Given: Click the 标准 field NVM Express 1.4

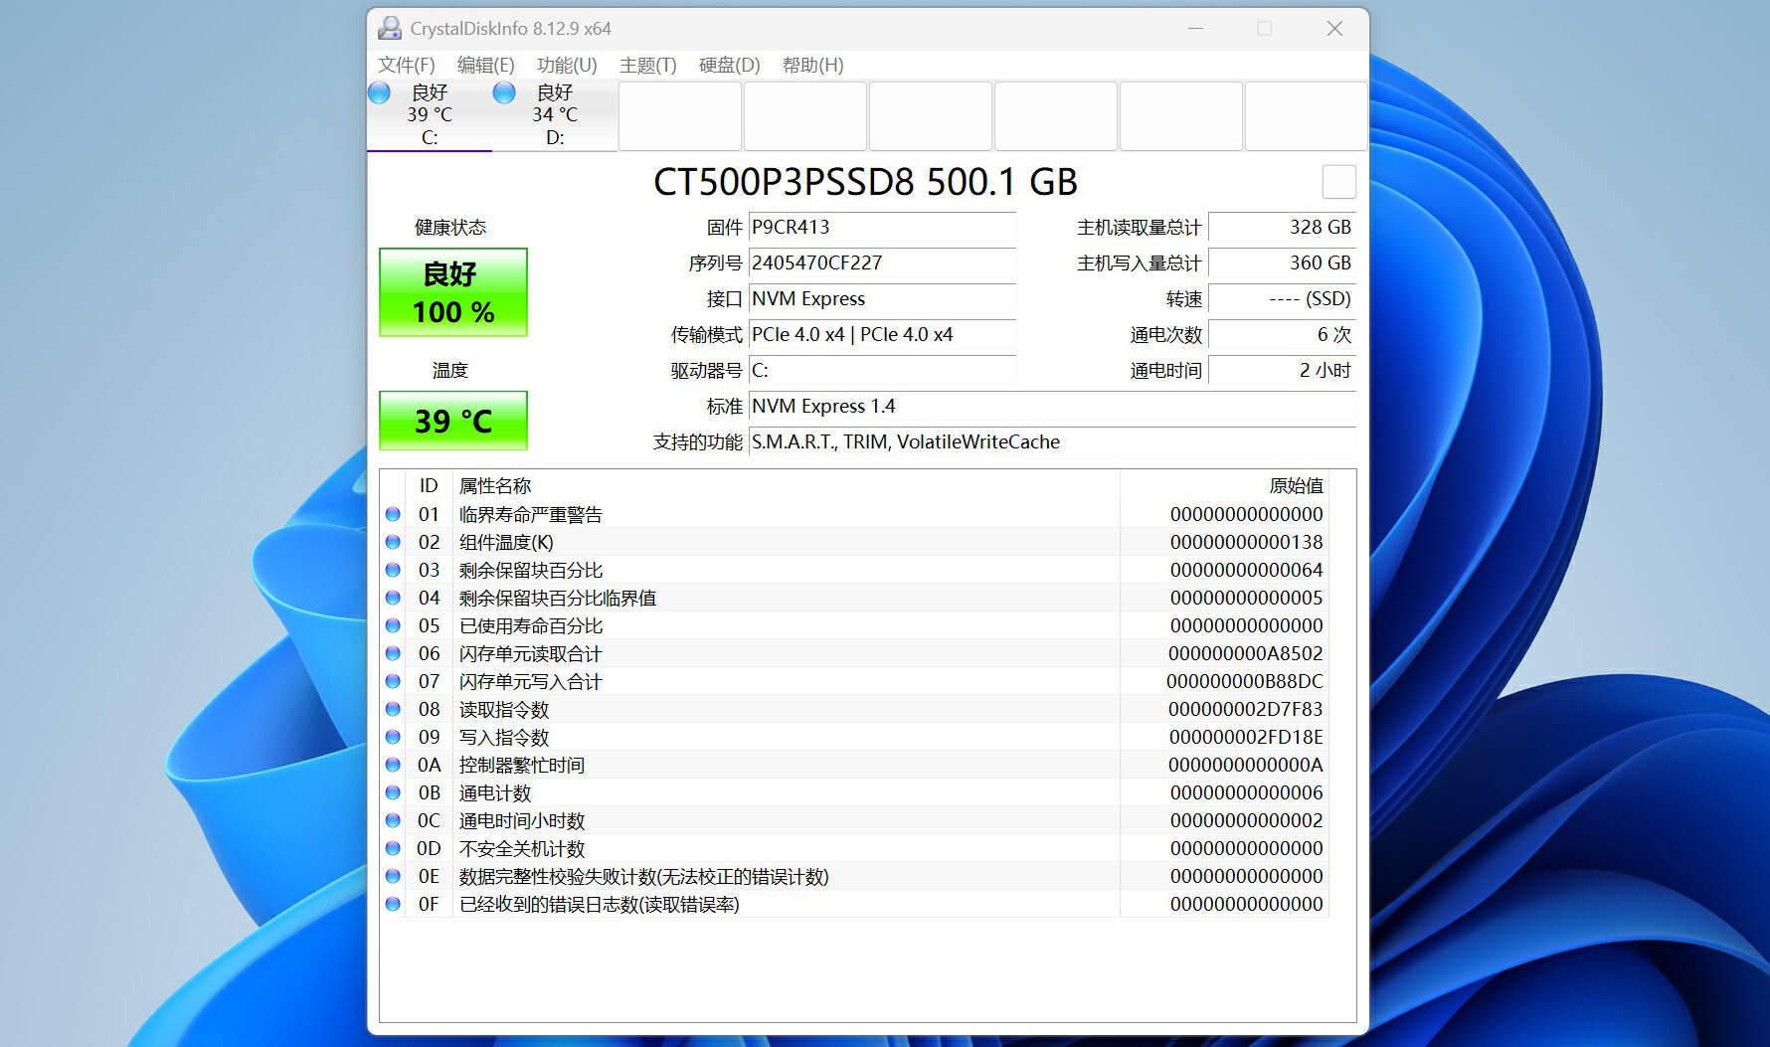Looking at the screenshot, I should (1052, 406).
